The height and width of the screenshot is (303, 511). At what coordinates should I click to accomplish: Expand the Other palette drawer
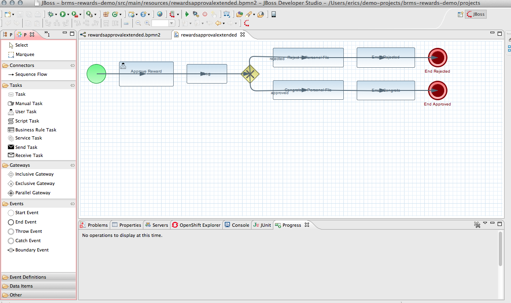[38, 295]
